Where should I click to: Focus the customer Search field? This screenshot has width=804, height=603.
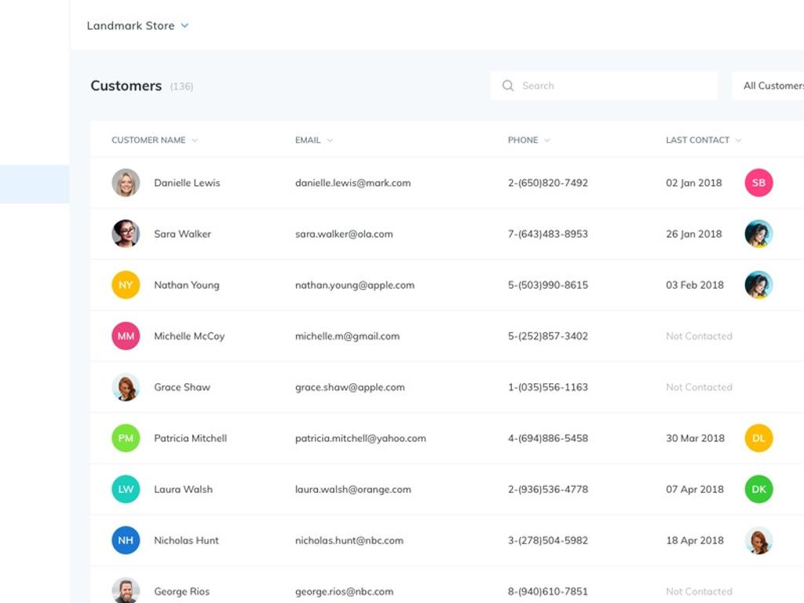click(604, 86)
